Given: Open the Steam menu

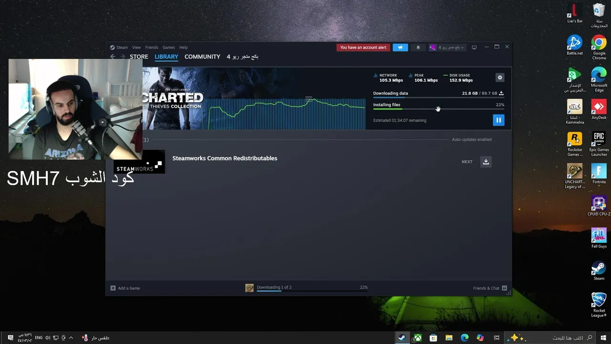Looking at the screenshot, I should coord(122,47).
